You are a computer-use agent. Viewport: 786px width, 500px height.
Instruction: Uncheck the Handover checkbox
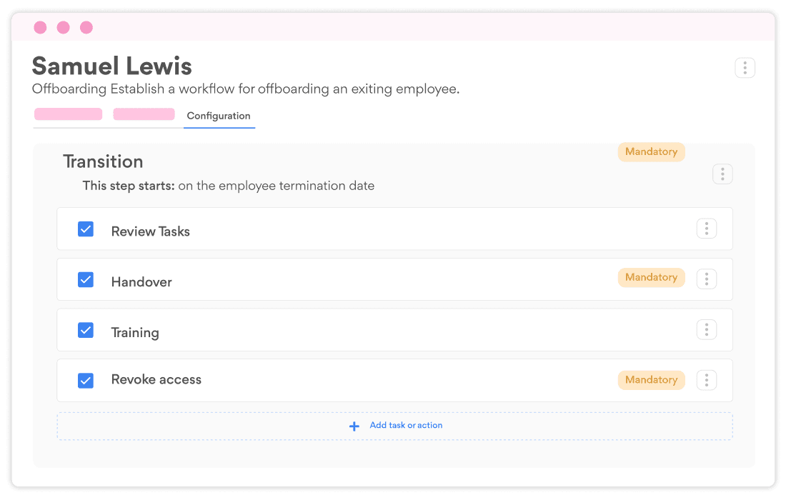[x=86, y=279]
